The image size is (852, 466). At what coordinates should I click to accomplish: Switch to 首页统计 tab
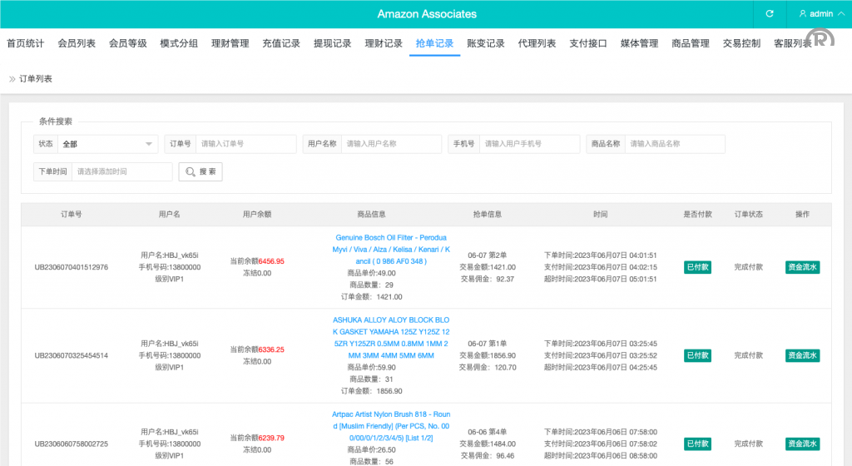tap(26, 43)
